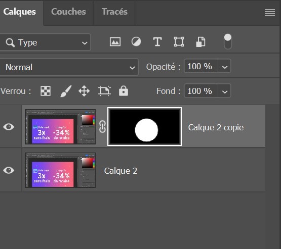Hide the Calque 2 layer
281x249 pixels.
tap(9, 170)
